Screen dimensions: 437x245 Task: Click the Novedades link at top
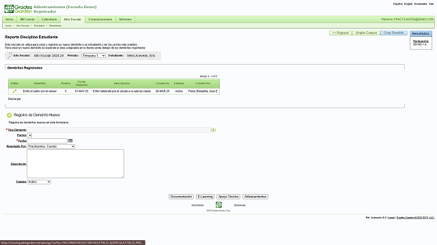click(x=421, y=4)
